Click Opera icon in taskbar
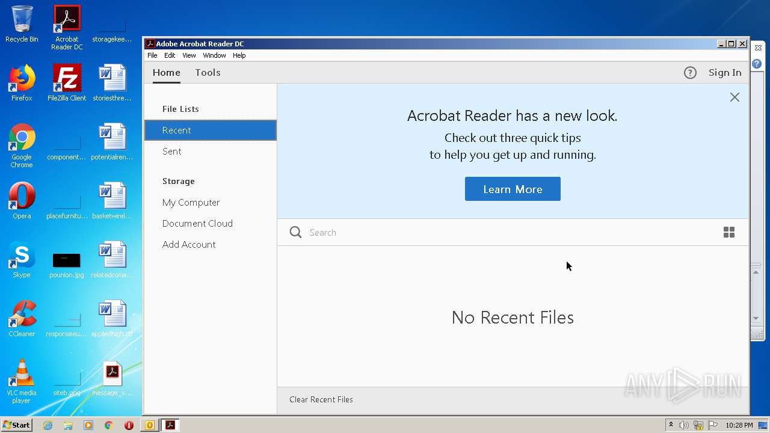The height and width of the screenshot is (433, 770). pos(129,425)
